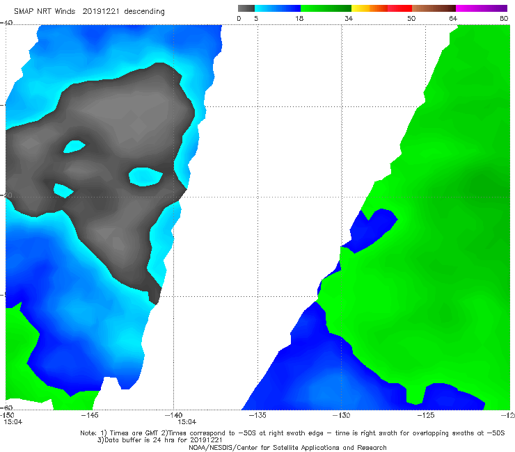This screenshot has height=452, width=515.
Task: Select the yellow segment of the color bar
Action: tap(360, 8)
